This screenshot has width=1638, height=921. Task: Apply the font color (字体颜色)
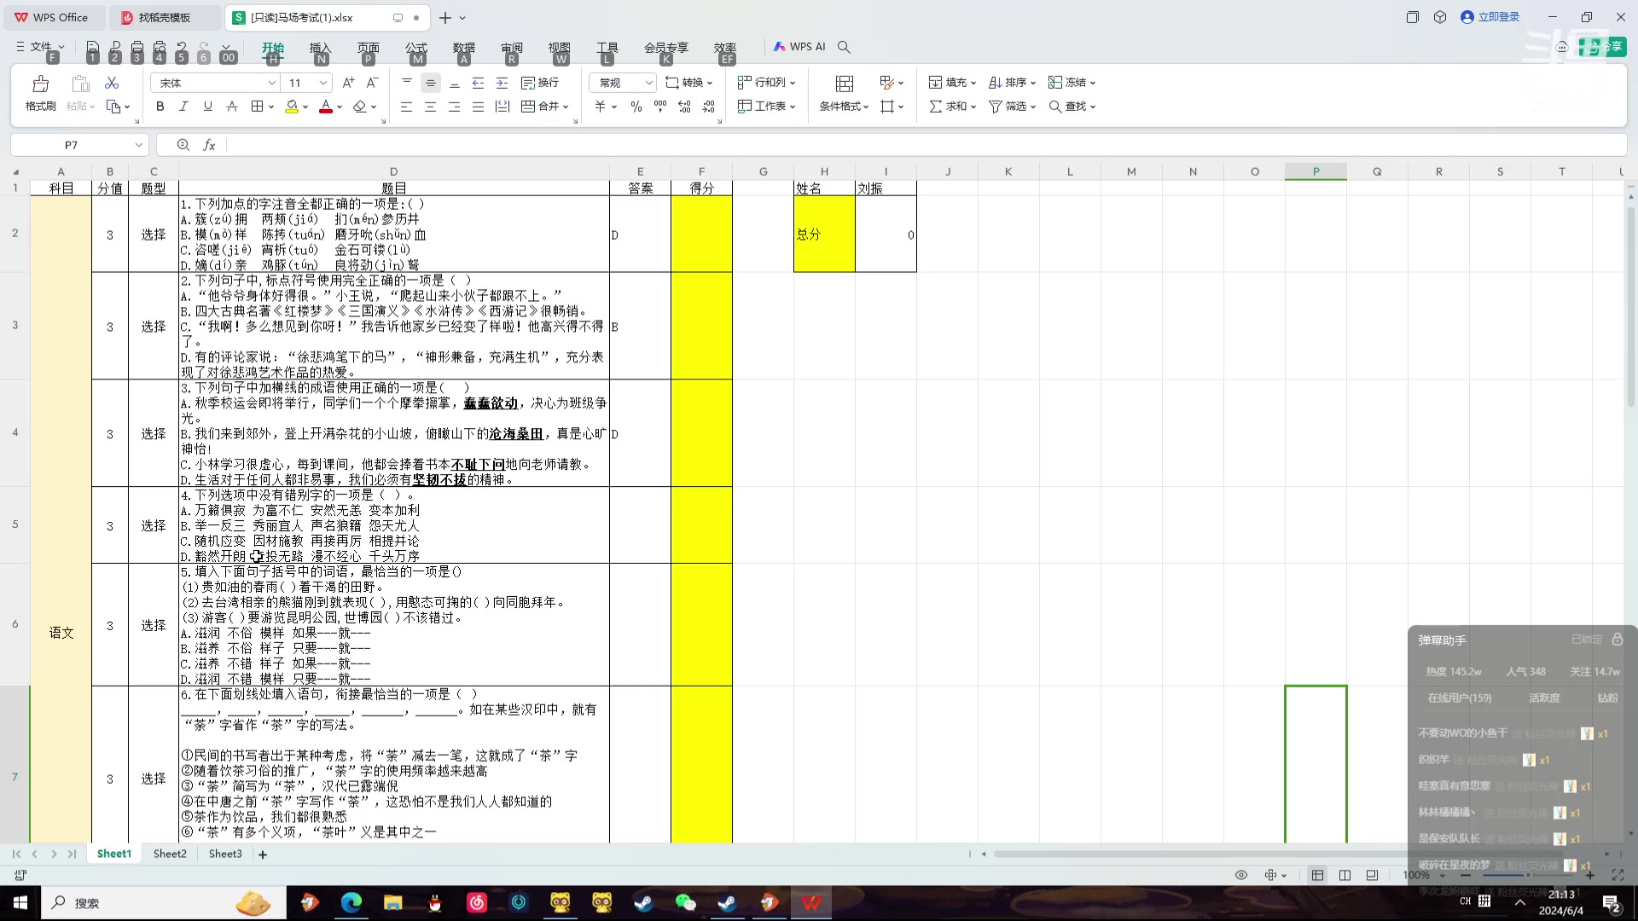click(x=326, y=106)
